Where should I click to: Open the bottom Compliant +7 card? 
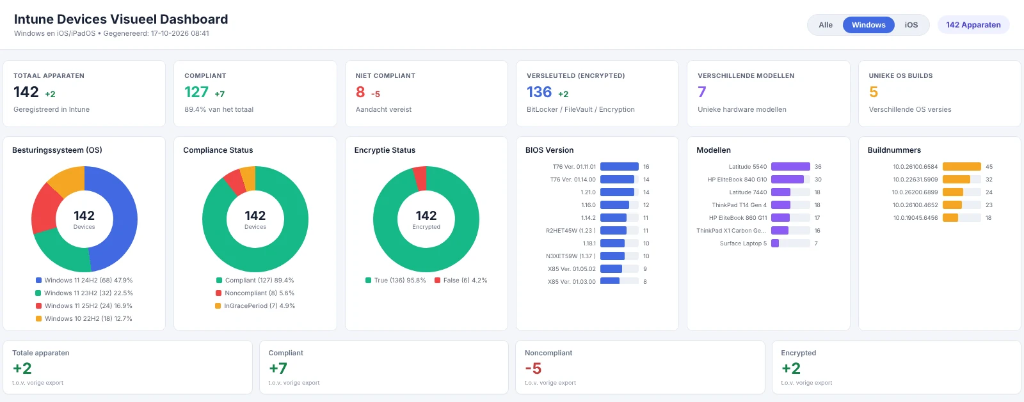pyautogui.click(x=384, y=367)
